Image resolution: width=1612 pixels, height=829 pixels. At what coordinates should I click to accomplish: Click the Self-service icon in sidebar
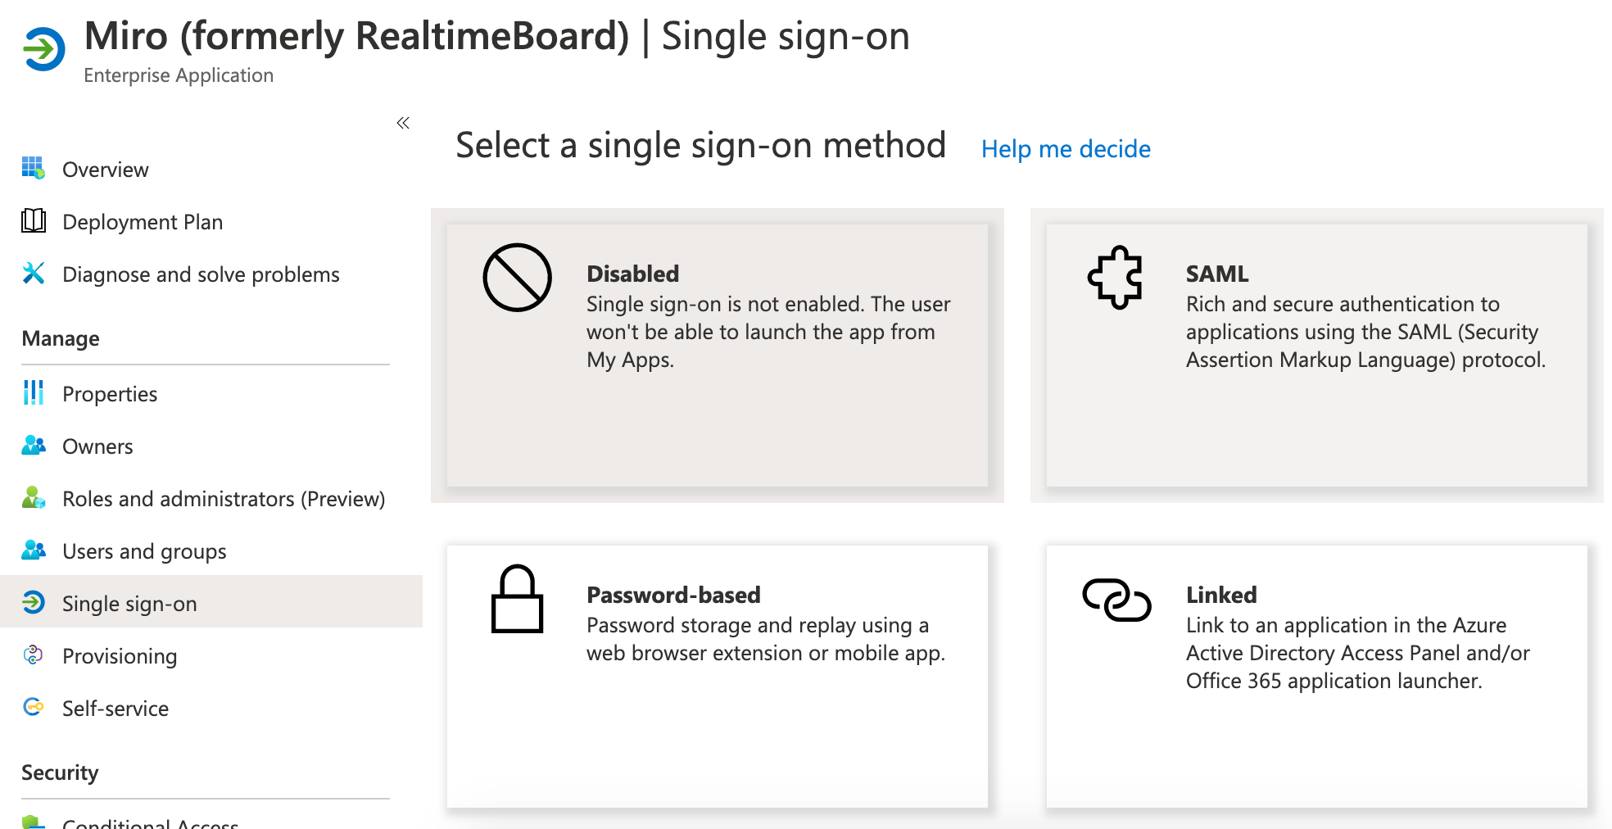[x=33, y=707]
